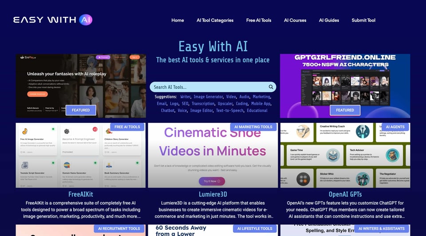Open the Lumiere3D title link
The height and width of the screenshot is (236, 426).
click(213, 194)
